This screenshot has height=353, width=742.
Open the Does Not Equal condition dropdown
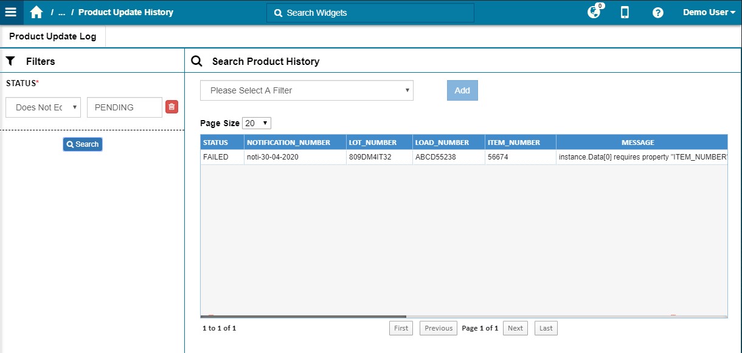click(43, 107)
